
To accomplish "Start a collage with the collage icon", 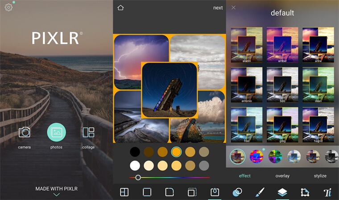I will [x=88, y=132].
